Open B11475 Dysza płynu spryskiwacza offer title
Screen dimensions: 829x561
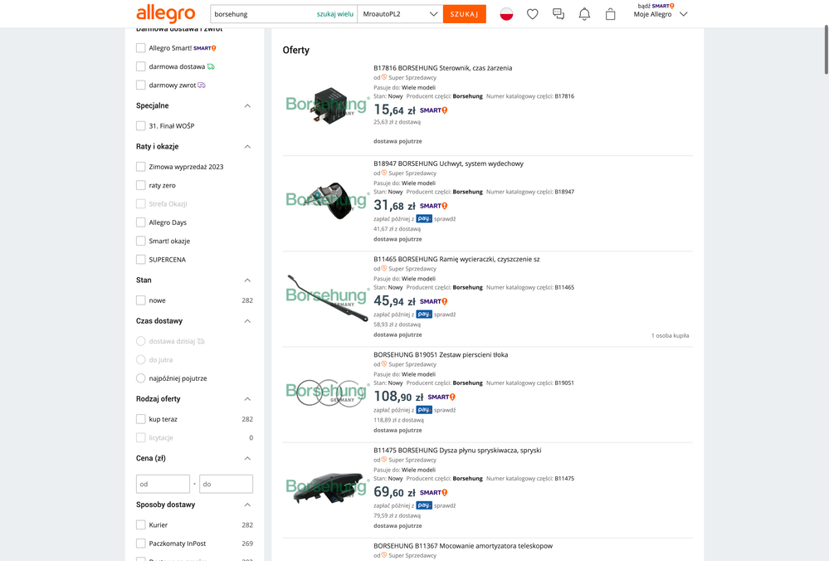(457, 451)
